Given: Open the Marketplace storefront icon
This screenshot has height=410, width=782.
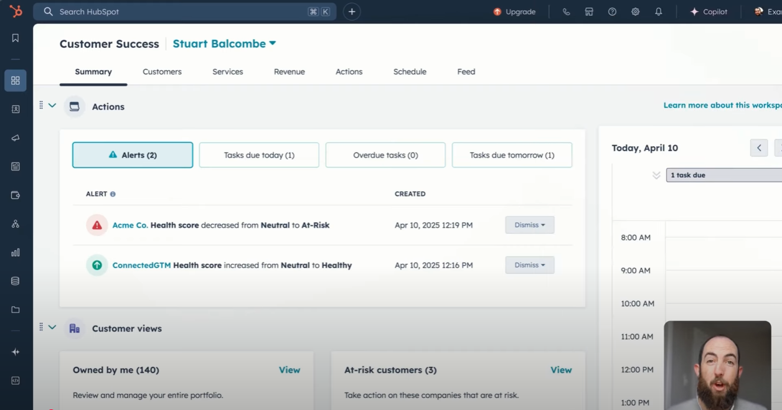Looking at the screenshot, I should (589, 12).
